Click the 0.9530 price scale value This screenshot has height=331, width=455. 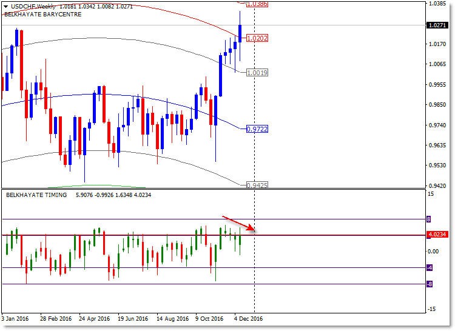(437, 165)
